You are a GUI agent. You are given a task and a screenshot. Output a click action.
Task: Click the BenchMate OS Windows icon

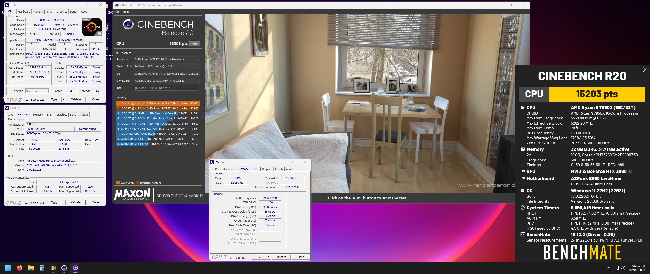523,191
